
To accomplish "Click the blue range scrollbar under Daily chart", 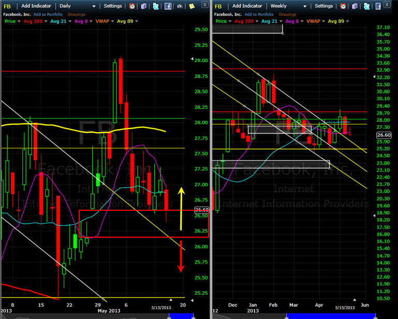I will (181, 316).
